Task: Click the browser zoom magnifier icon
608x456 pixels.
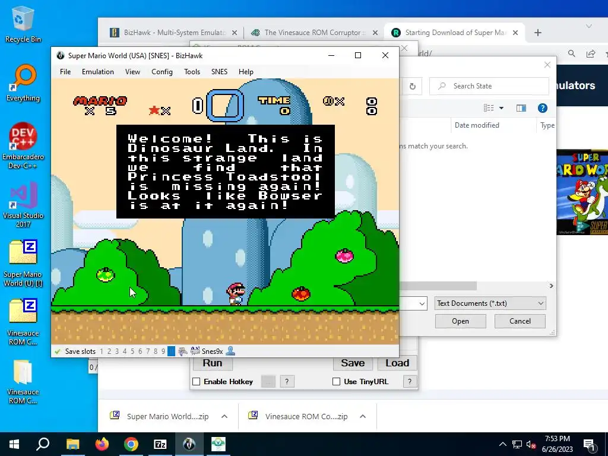Action: point(572,53)
